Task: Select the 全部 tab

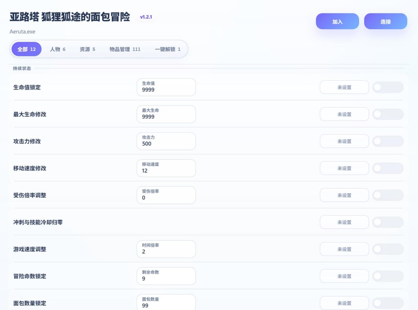Action: 26,49
